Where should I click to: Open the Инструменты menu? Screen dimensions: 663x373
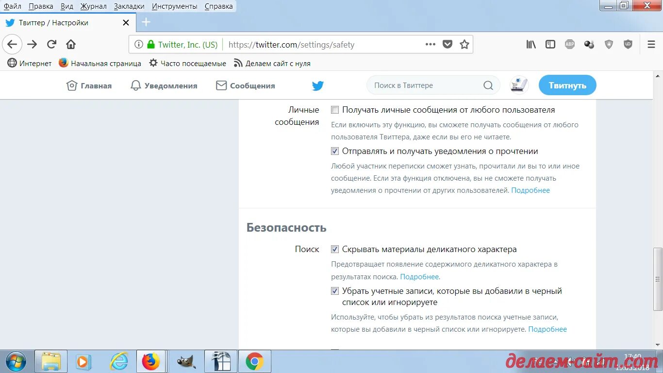point(174,6)
